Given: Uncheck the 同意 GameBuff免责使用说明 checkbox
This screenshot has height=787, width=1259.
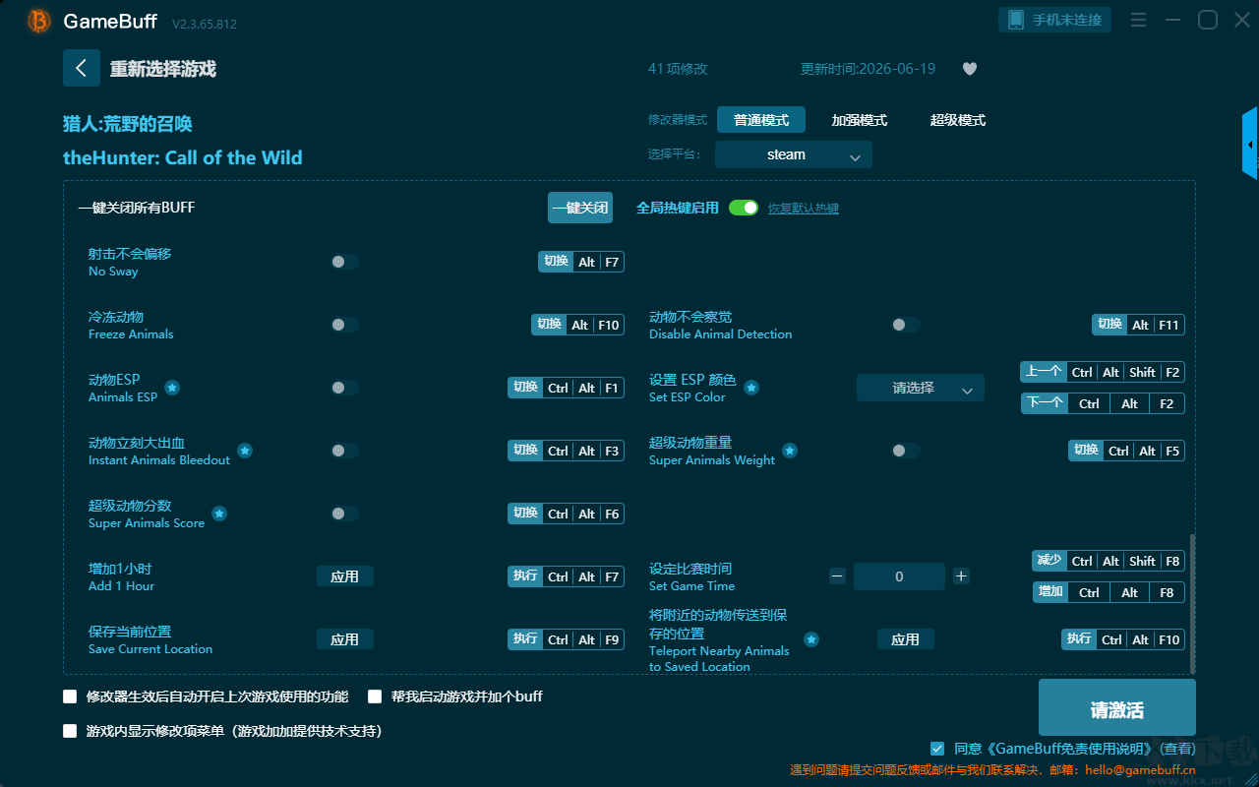Looking at the screenshot, I should point(937,749).
